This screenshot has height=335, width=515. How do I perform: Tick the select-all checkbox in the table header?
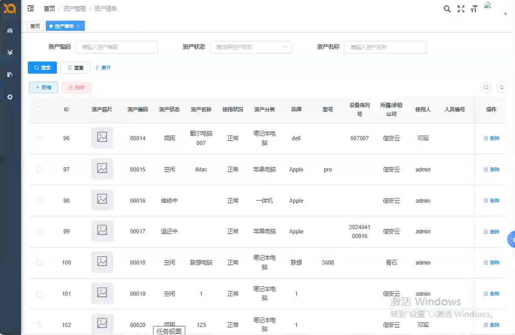[x=39, y=109]
